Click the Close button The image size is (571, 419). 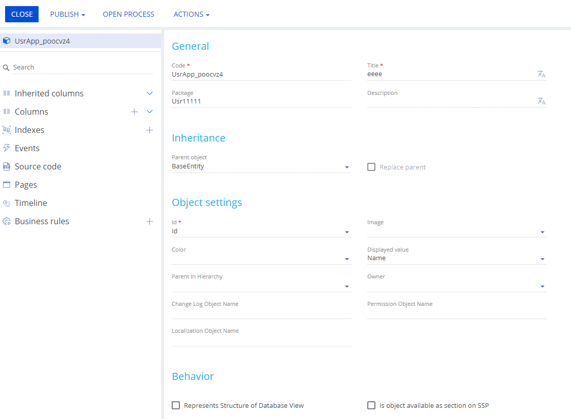(x=22, y=14)
